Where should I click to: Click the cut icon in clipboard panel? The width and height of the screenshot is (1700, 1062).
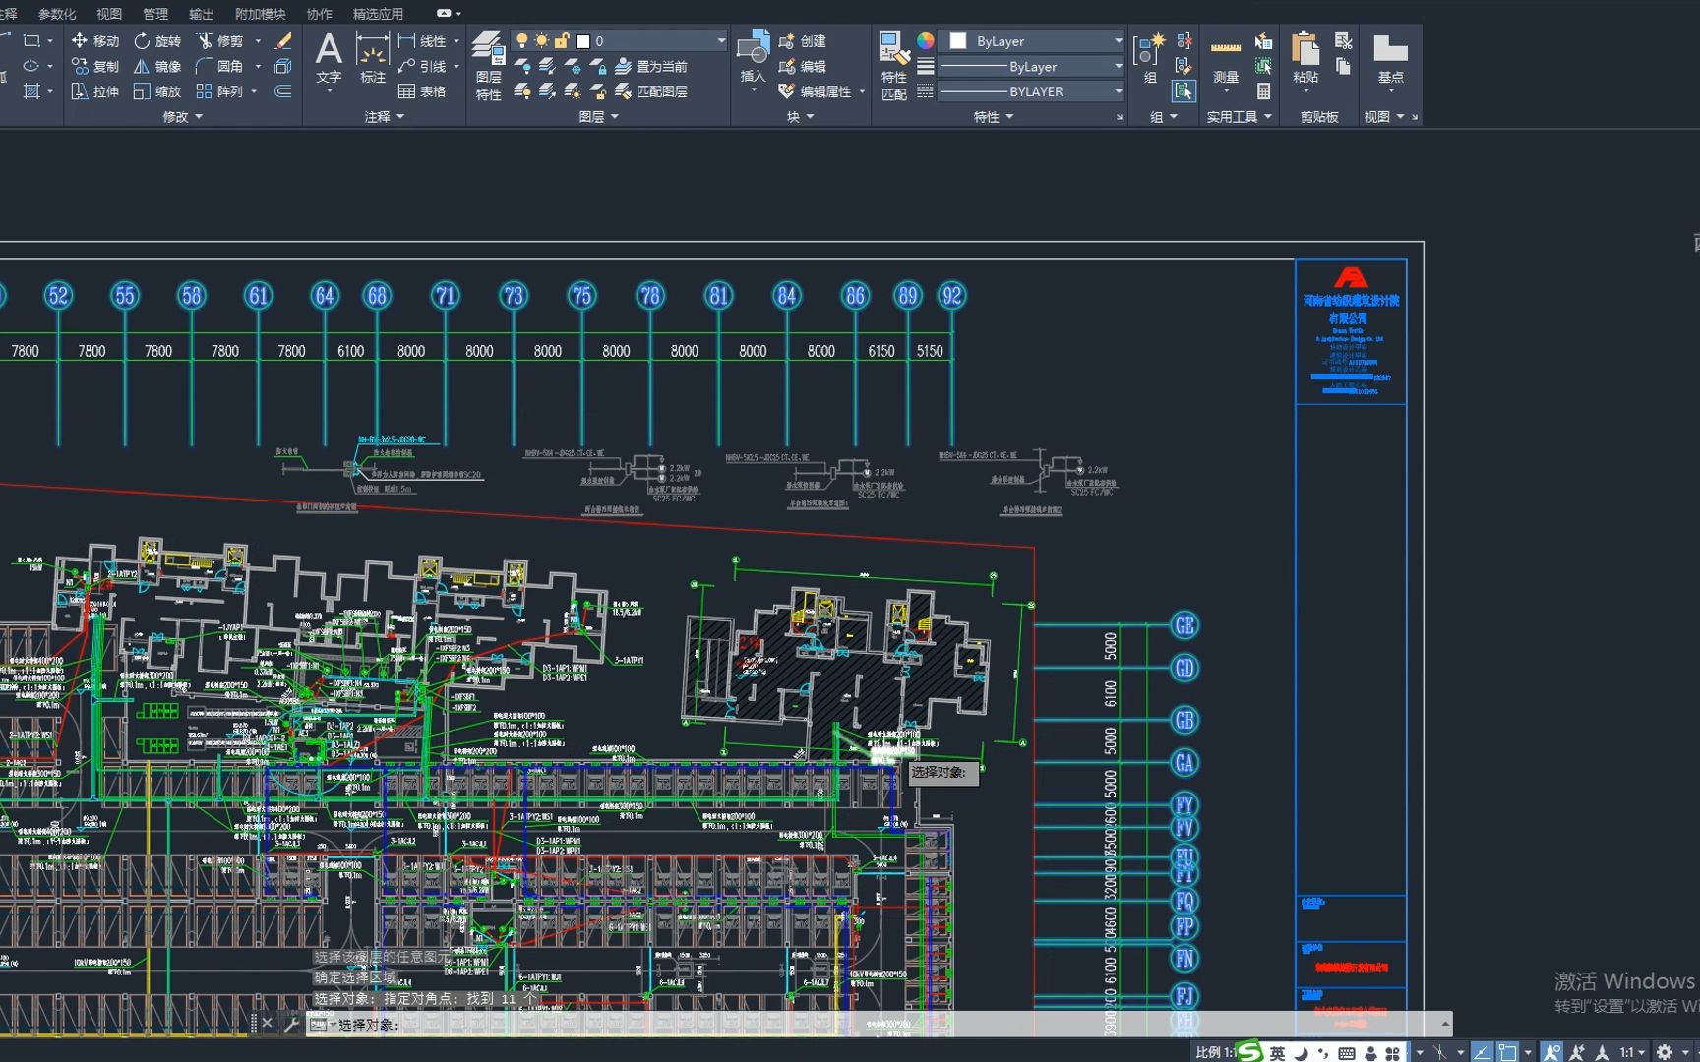tap(1343, 41)
